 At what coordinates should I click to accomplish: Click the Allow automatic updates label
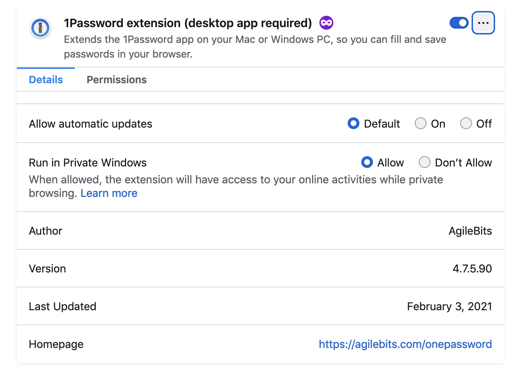(x=91, y=124)
